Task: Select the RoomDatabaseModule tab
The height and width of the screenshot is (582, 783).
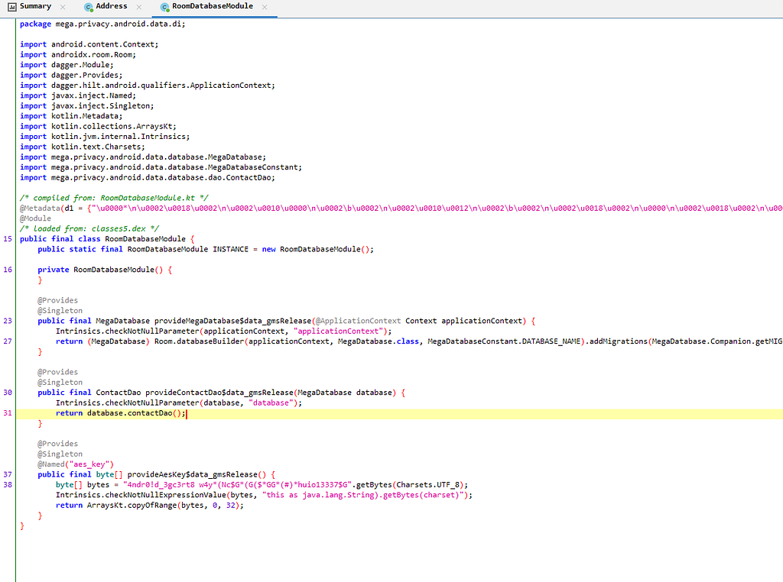Action: coord(213,6)
